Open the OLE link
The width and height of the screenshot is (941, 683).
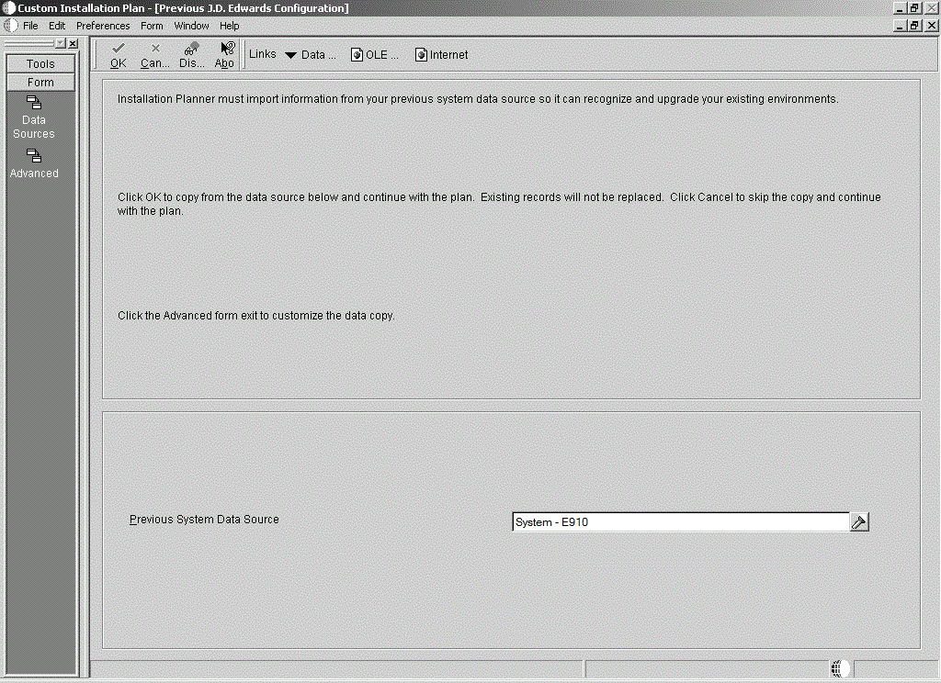(x=375, y=54)
